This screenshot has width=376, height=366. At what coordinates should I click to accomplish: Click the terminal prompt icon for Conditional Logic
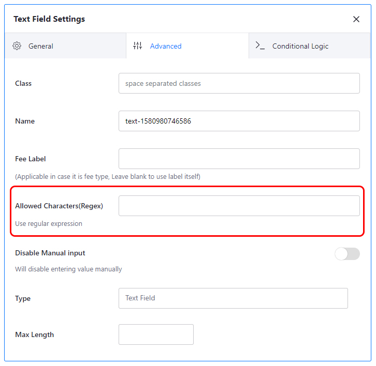(x=260, y=45)
